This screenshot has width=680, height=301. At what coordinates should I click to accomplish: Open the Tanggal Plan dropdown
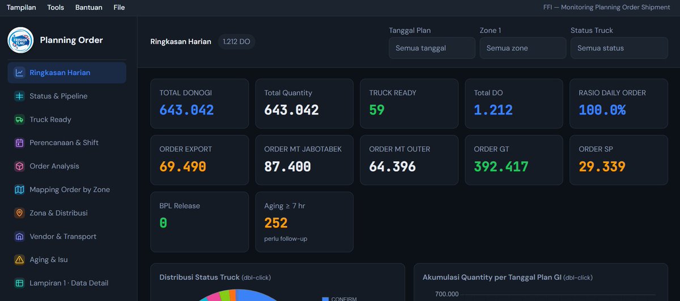pyautogui.click(x=432, y=48)
